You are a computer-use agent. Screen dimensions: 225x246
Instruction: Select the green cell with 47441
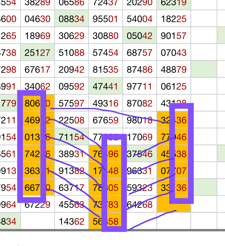click(106, 86)
